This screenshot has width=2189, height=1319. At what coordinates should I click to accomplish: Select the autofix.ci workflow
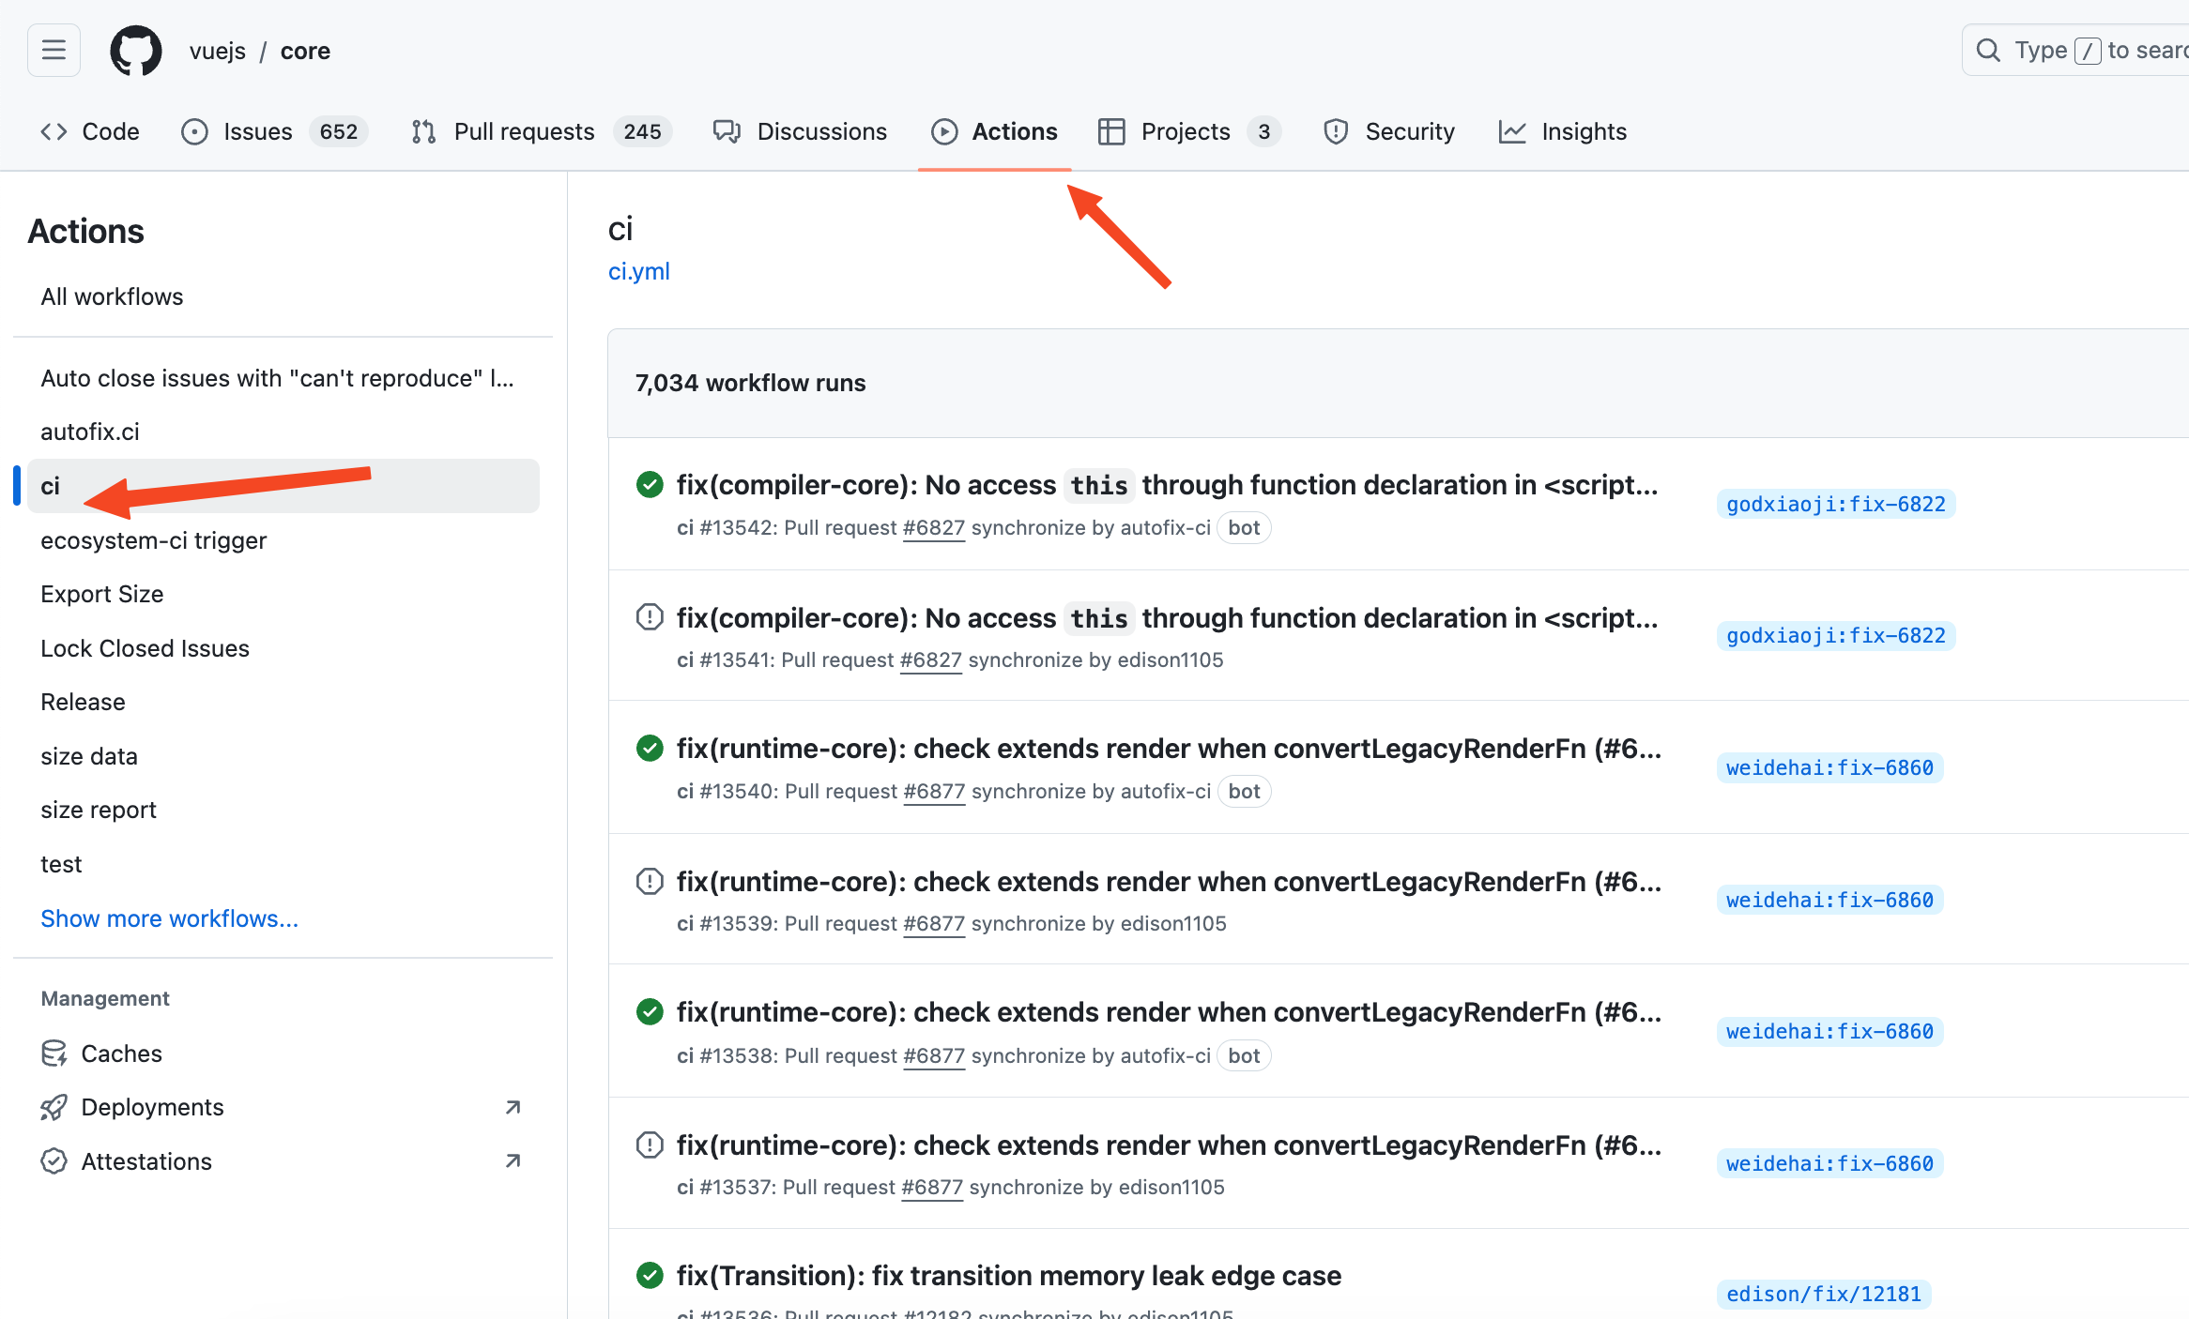point(90,432)
